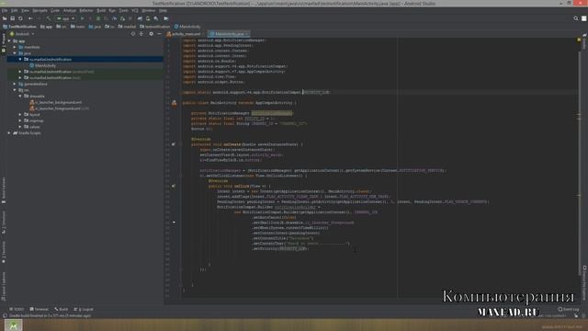Screen dimensions: 588x331
Task: Click TestNotification breadcrumb in navigation bar
Action: click(x=19, y=27)
